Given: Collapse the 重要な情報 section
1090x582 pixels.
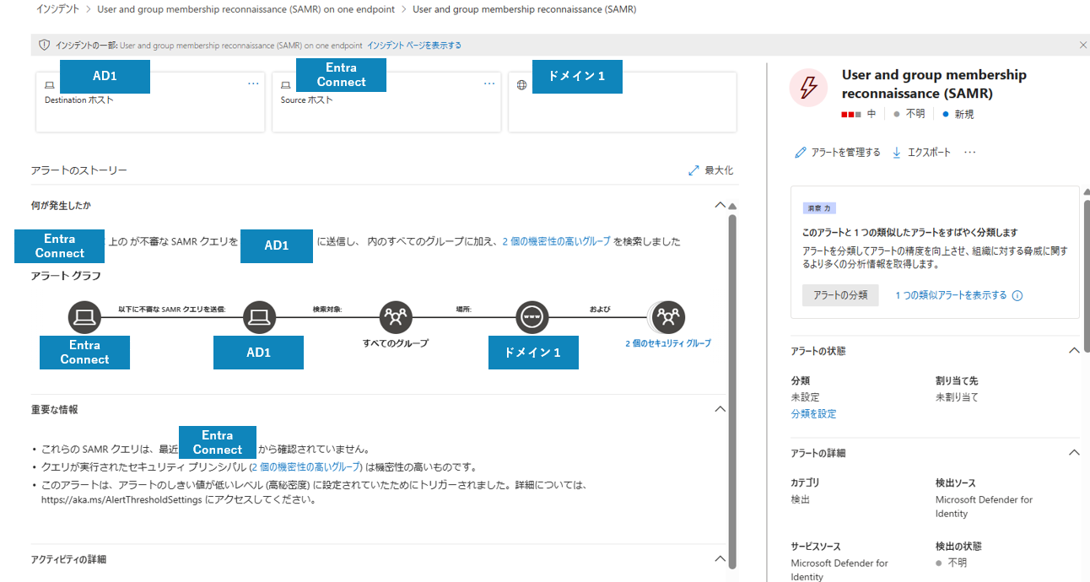Looking at the screenshot, I should click(x=720, y=408).
